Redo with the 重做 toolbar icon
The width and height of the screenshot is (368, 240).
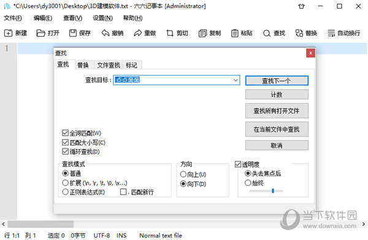click(x=138, y=33)
